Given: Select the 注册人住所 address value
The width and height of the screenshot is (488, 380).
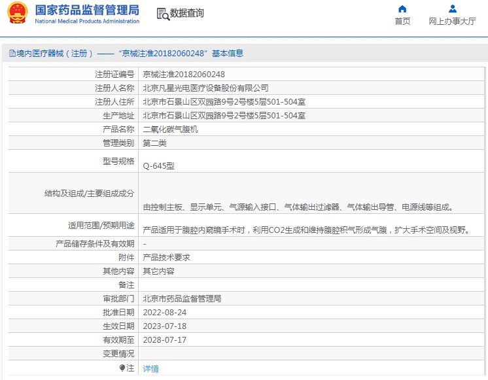Looking at the screenshot, I should coord(224,102).
